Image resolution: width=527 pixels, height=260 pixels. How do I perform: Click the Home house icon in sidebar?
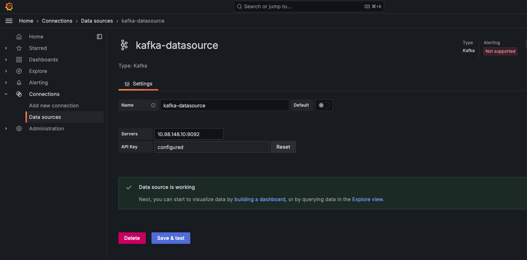[19, 37]
